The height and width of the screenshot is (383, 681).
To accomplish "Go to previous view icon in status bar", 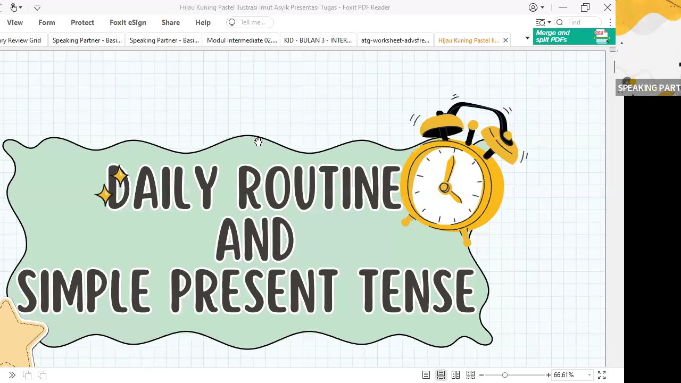I will (x=27, y=375).
